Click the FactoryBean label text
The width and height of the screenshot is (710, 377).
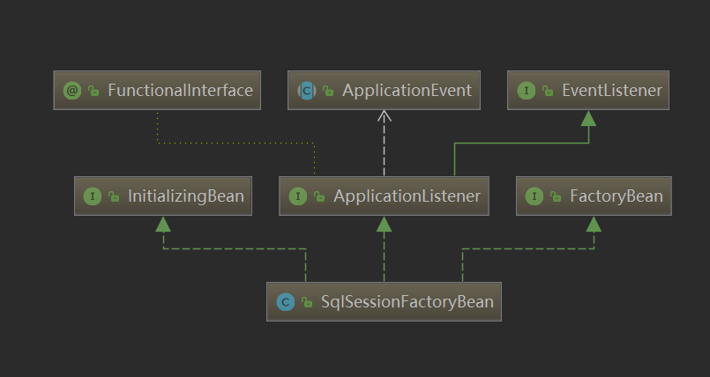617,196
